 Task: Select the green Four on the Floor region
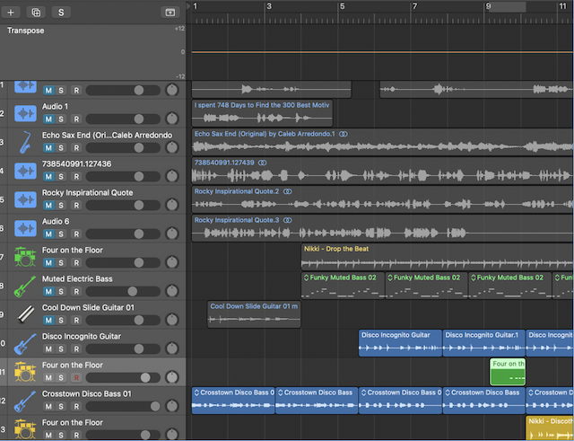coord(507,372)
